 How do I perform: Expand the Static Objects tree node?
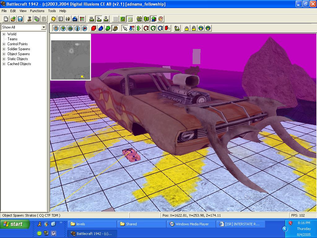4,59
